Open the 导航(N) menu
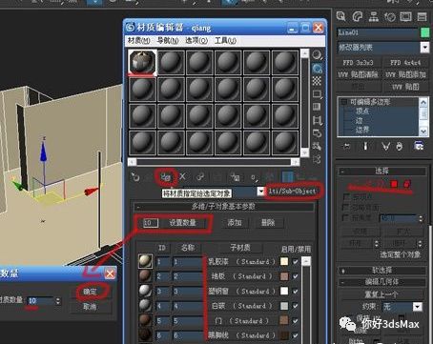 pyautogui.click(x=168, y=41)
